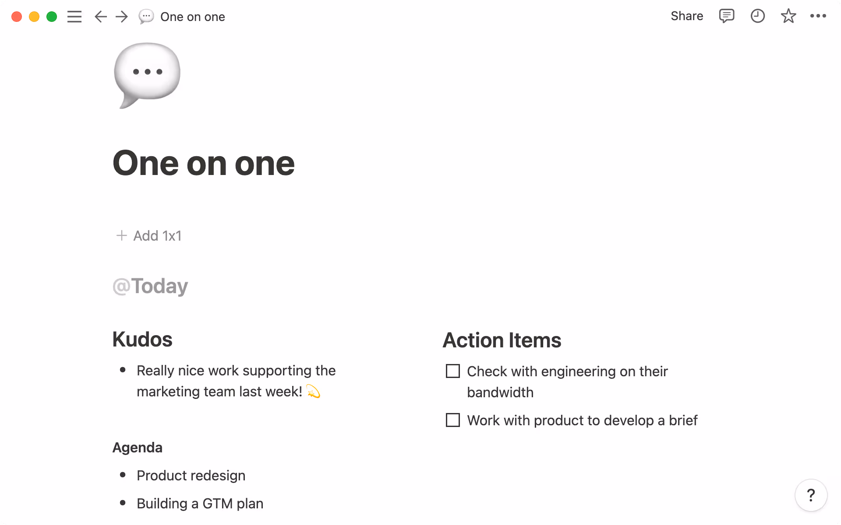Image resolution: width=841 pixels, height=525 pixels.
Task: Click the Kudos heading
Action: [x=142, y=339]
